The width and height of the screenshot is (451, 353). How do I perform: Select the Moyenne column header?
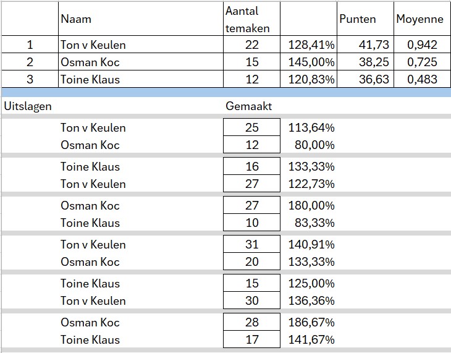pos(420,19)
